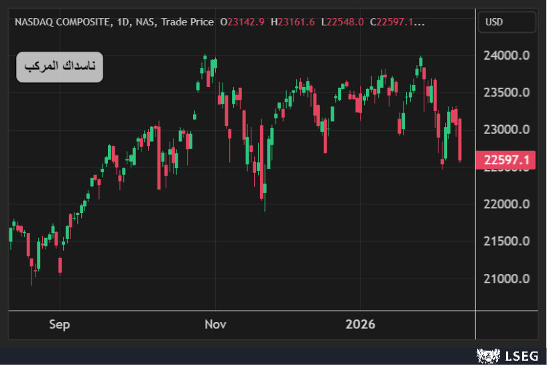Click the low value L22548.0
The image size is (547, 365).
pyautogui.click(x=343, y=22)
